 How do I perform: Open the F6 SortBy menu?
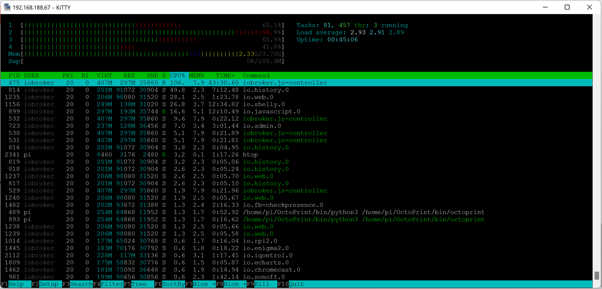[x=170, y=284]
